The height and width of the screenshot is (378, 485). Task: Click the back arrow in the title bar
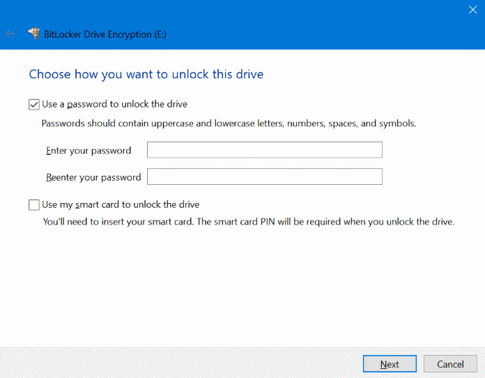[10, 33]
